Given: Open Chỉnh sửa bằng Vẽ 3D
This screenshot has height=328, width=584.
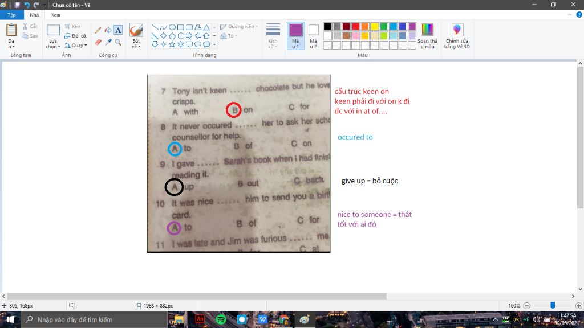Looking at the screenshot, I should 457,36.
